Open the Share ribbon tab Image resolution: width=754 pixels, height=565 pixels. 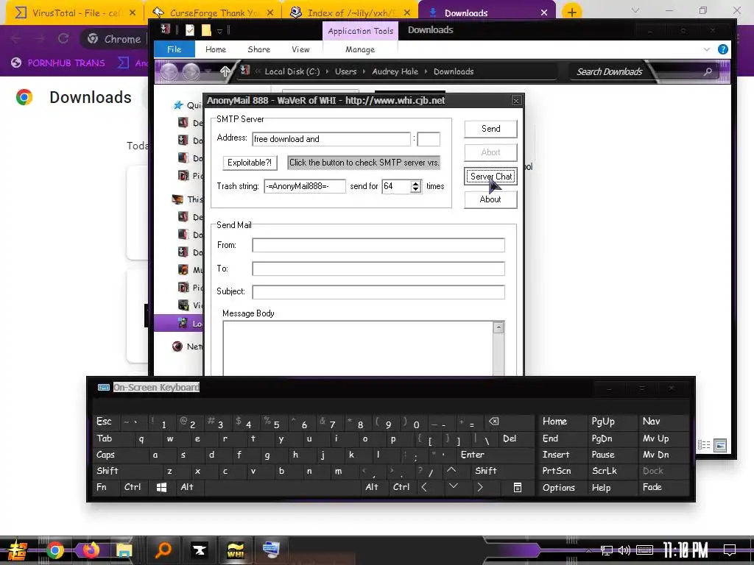pos(258,49)
